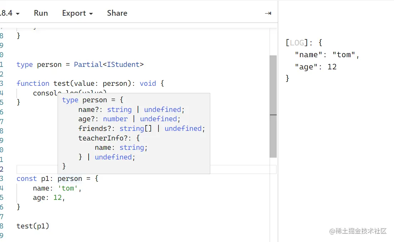The height and width of the screenshot is (242, 394).
Task: Run the playground code
Action: [41, 13]
